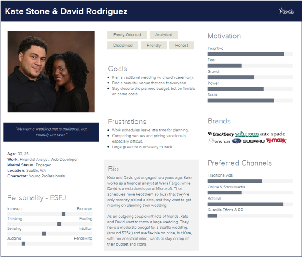Click the couple's profile photo
This screenshot has height=257, width=302.
click(x=51, y=71)
